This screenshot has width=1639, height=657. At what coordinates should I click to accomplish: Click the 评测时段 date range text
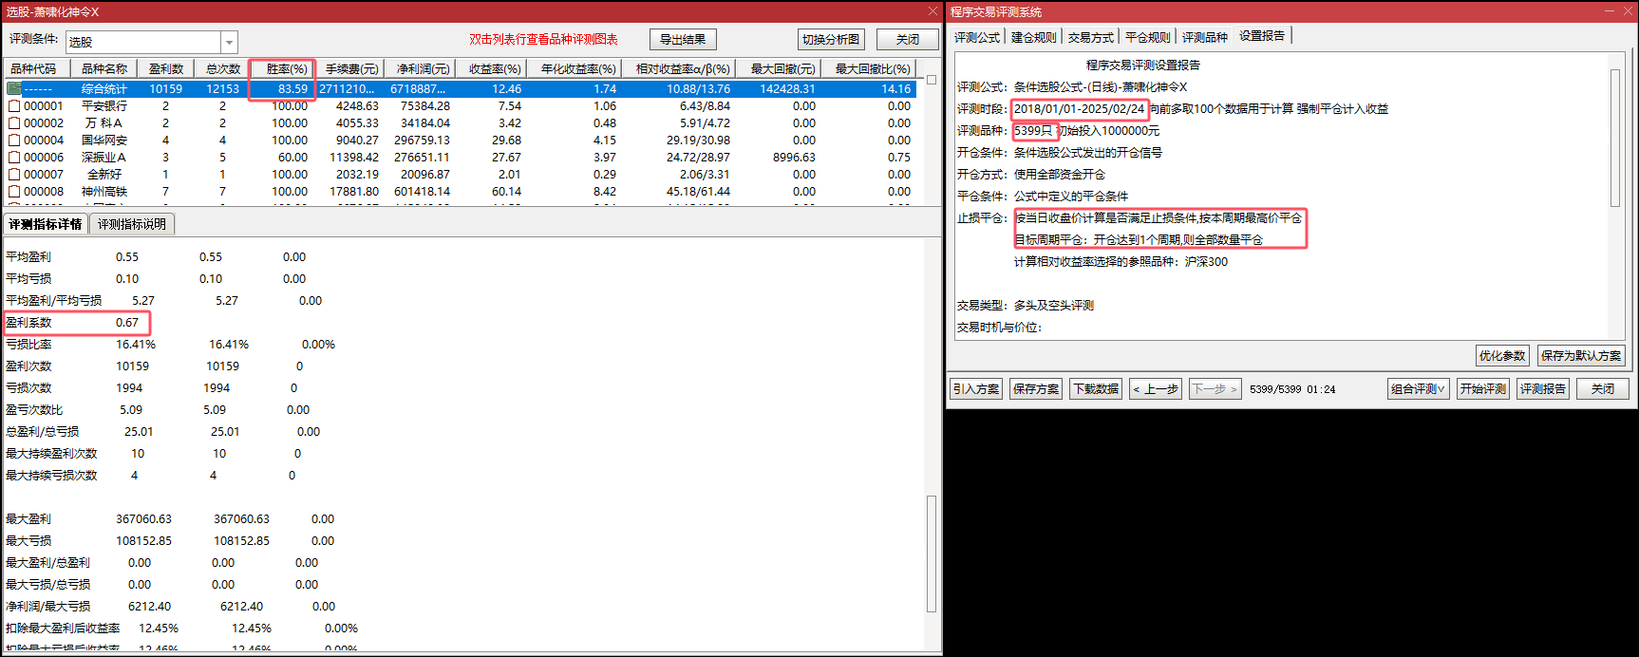pos(1080,109)
